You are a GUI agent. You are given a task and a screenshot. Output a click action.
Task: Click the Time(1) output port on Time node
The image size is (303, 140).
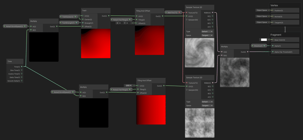point(22,67)
